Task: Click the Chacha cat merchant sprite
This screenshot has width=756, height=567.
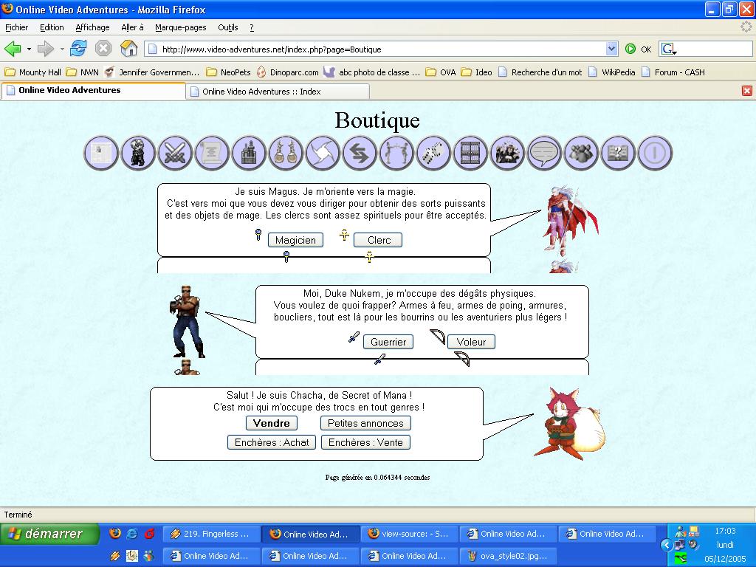Action: click(569, 423)
